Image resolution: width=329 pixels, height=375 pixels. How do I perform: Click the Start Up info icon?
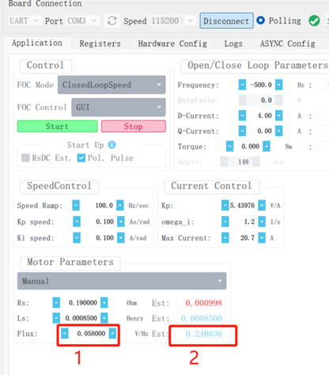coord(112,145)
